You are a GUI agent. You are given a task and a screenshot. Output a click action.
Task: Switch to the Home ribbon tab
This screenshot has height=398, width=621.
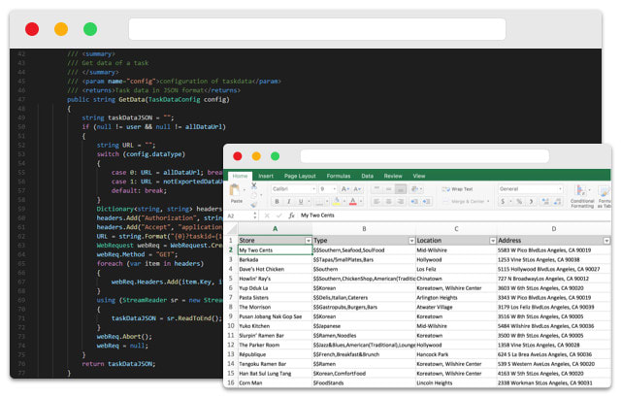(240, 177)
